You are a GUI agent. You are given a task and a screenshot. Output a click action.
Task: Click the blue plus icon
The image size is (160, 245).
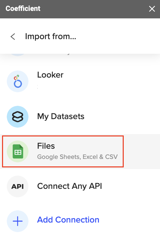[x=18, y=221]
